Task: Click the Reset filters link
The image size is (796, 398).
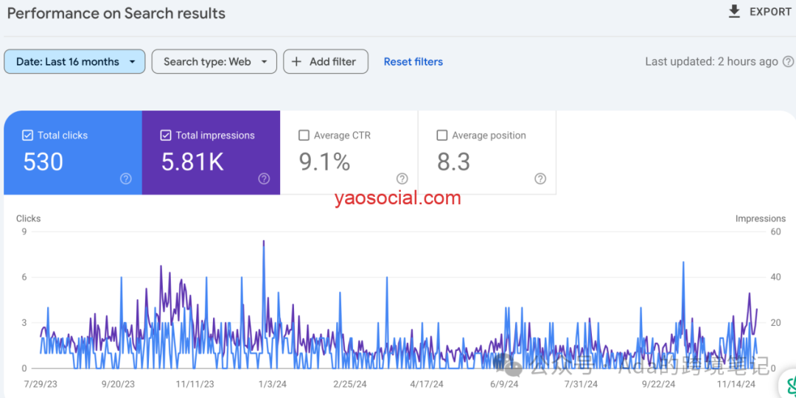Action: tap(413, 62)
